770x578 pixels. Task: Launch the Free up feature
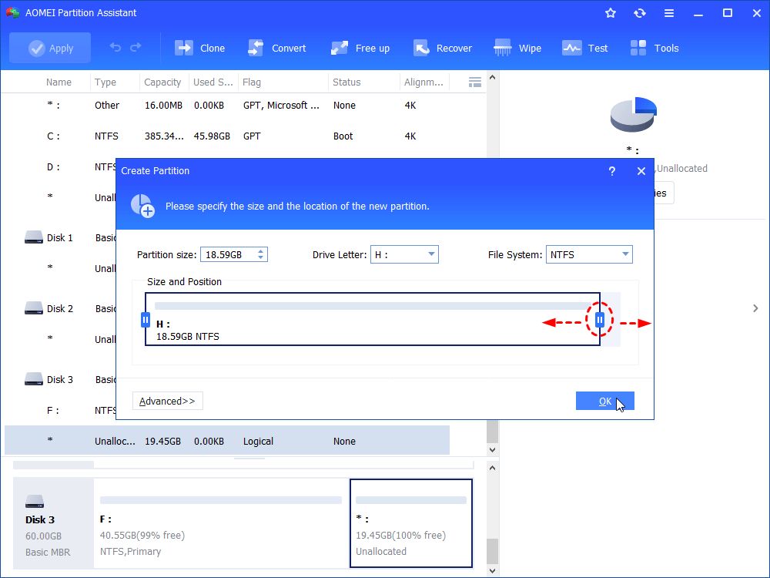[360, 48]
